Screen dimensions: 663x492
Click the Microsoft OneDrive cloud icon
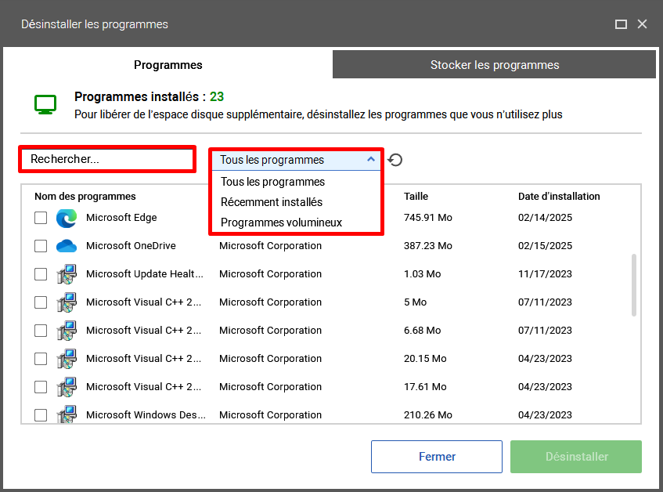(x=67, y=246)
